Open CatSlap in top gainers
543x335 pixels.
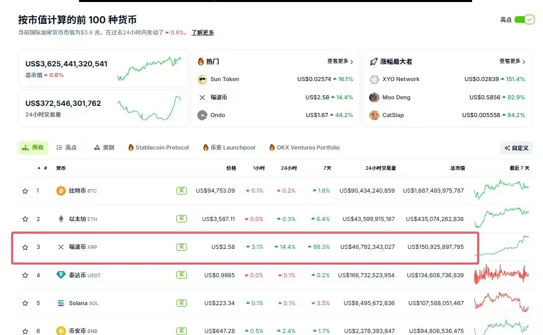tap(393, 115)
